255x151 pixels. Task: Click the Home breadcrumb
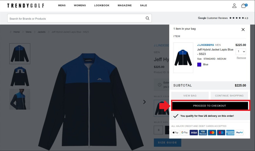[x=17, y=32]
